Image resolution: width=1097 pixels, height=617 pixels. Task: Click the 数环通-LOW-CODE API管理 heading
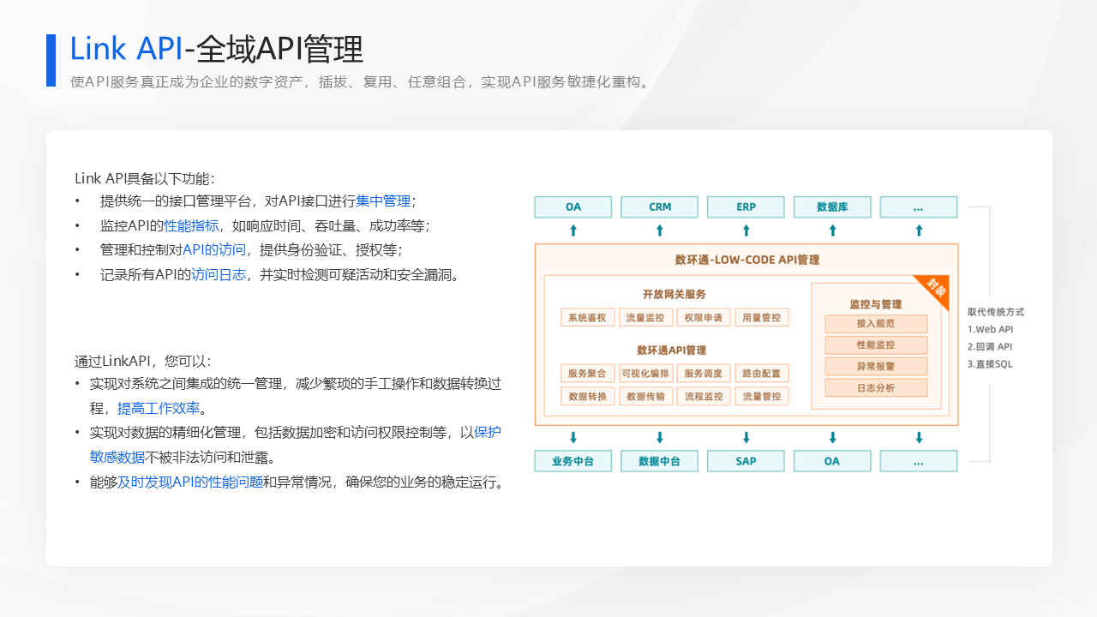tap(746, 260)
